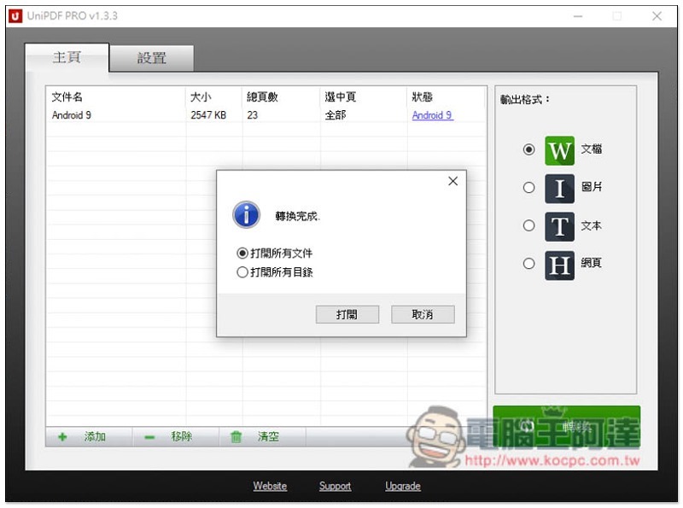Image resolution: width=683 pixels, height=508 pixels.
Task: Select the 文本 output format radio button
Action: click(528, 225)
